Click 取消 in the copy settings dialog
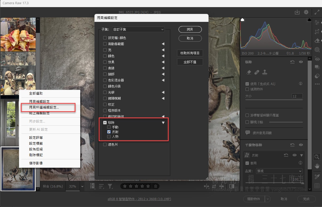322x207 pixels. tap(190, 38)
